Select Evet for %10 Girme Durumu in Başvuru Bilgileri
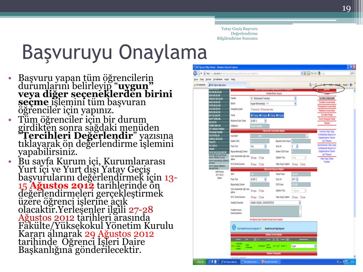Viewport: 363px width, 272px height. coord(260,197)
